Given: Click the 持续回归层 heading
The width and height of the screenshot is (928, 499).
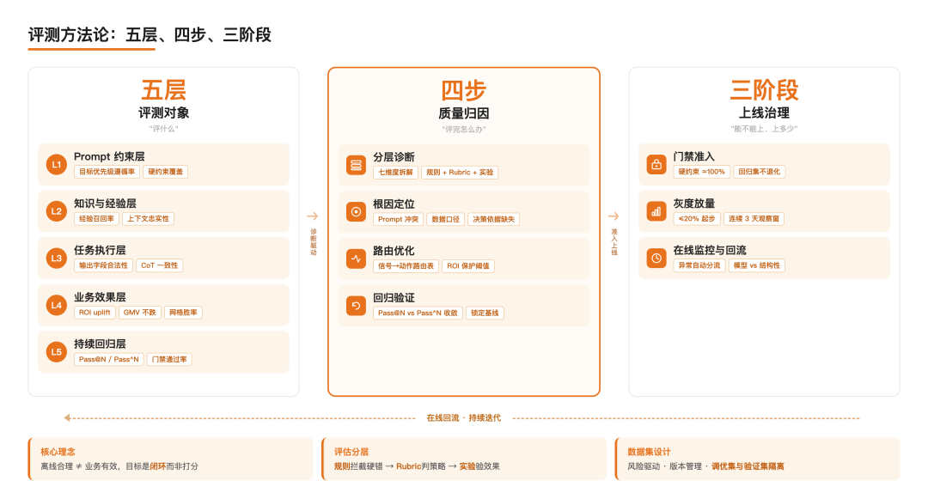Looking at the screenshot, I should coord(100,344).
